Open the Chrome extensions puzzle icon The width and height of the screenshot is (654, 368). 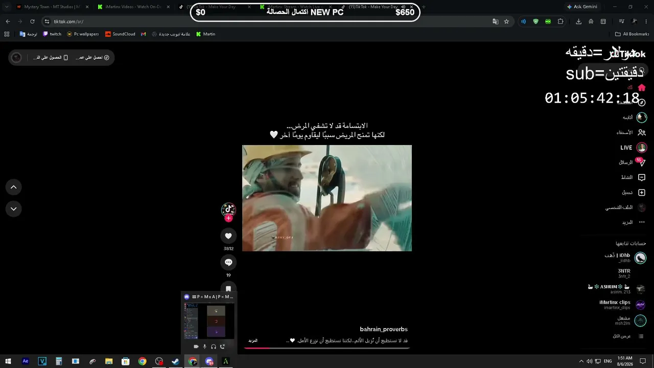click(x=560, y=21)
